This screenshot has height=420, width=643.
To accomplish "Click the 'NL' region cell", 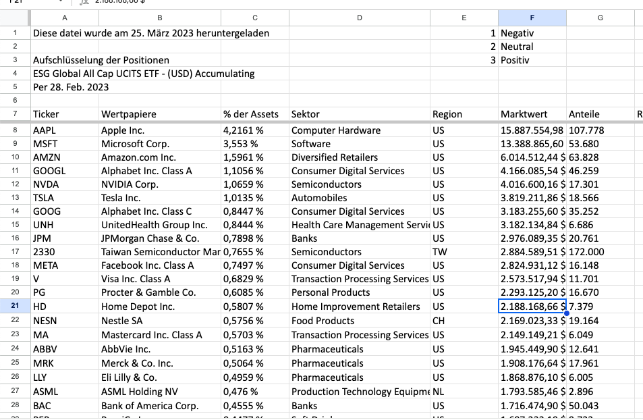I will 464,392.
